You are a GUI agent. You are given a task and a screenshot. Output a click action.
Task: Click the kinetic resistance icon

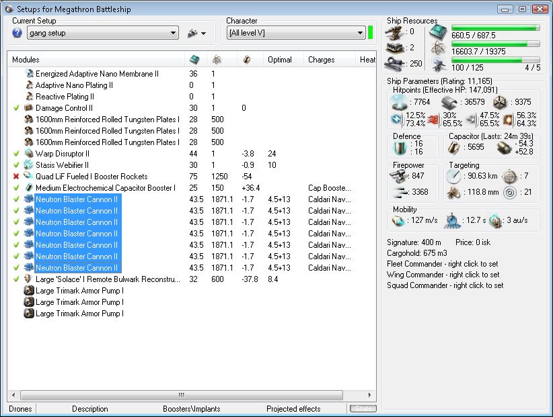[x=472, y=120]
